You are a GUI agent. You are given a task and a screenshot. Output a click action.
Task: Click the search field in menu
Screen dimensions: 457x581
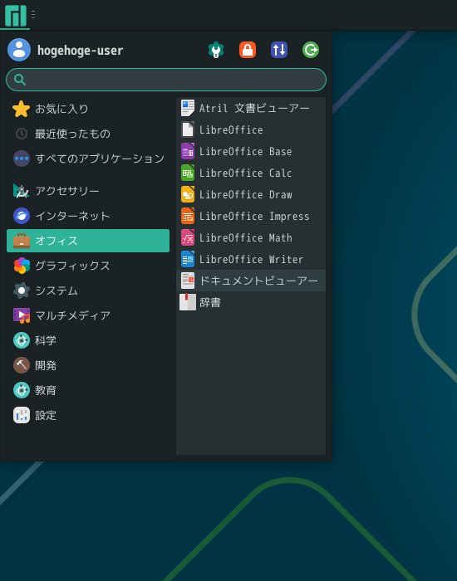[166, 80]
